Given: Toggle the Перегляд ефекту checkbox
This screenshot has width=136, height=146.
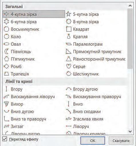Looking at the screenshot, I should (x=5, y=139).
